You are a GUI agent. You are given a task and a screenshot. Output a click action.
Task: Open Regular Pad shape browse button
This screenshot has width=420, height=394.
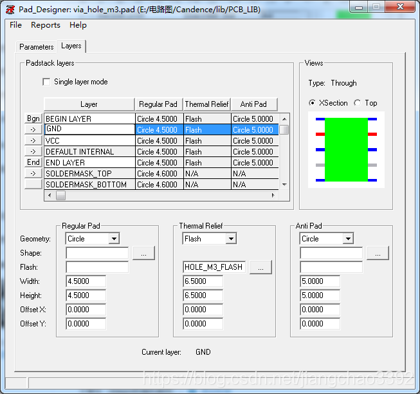(143, 253)
